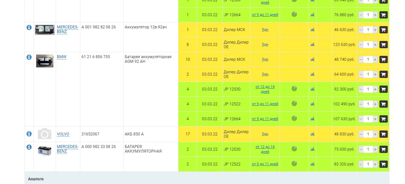View chart icon in Volvo 48 830 руб. row
Screen dimensions: 405x184
click(x=312, y=134)
